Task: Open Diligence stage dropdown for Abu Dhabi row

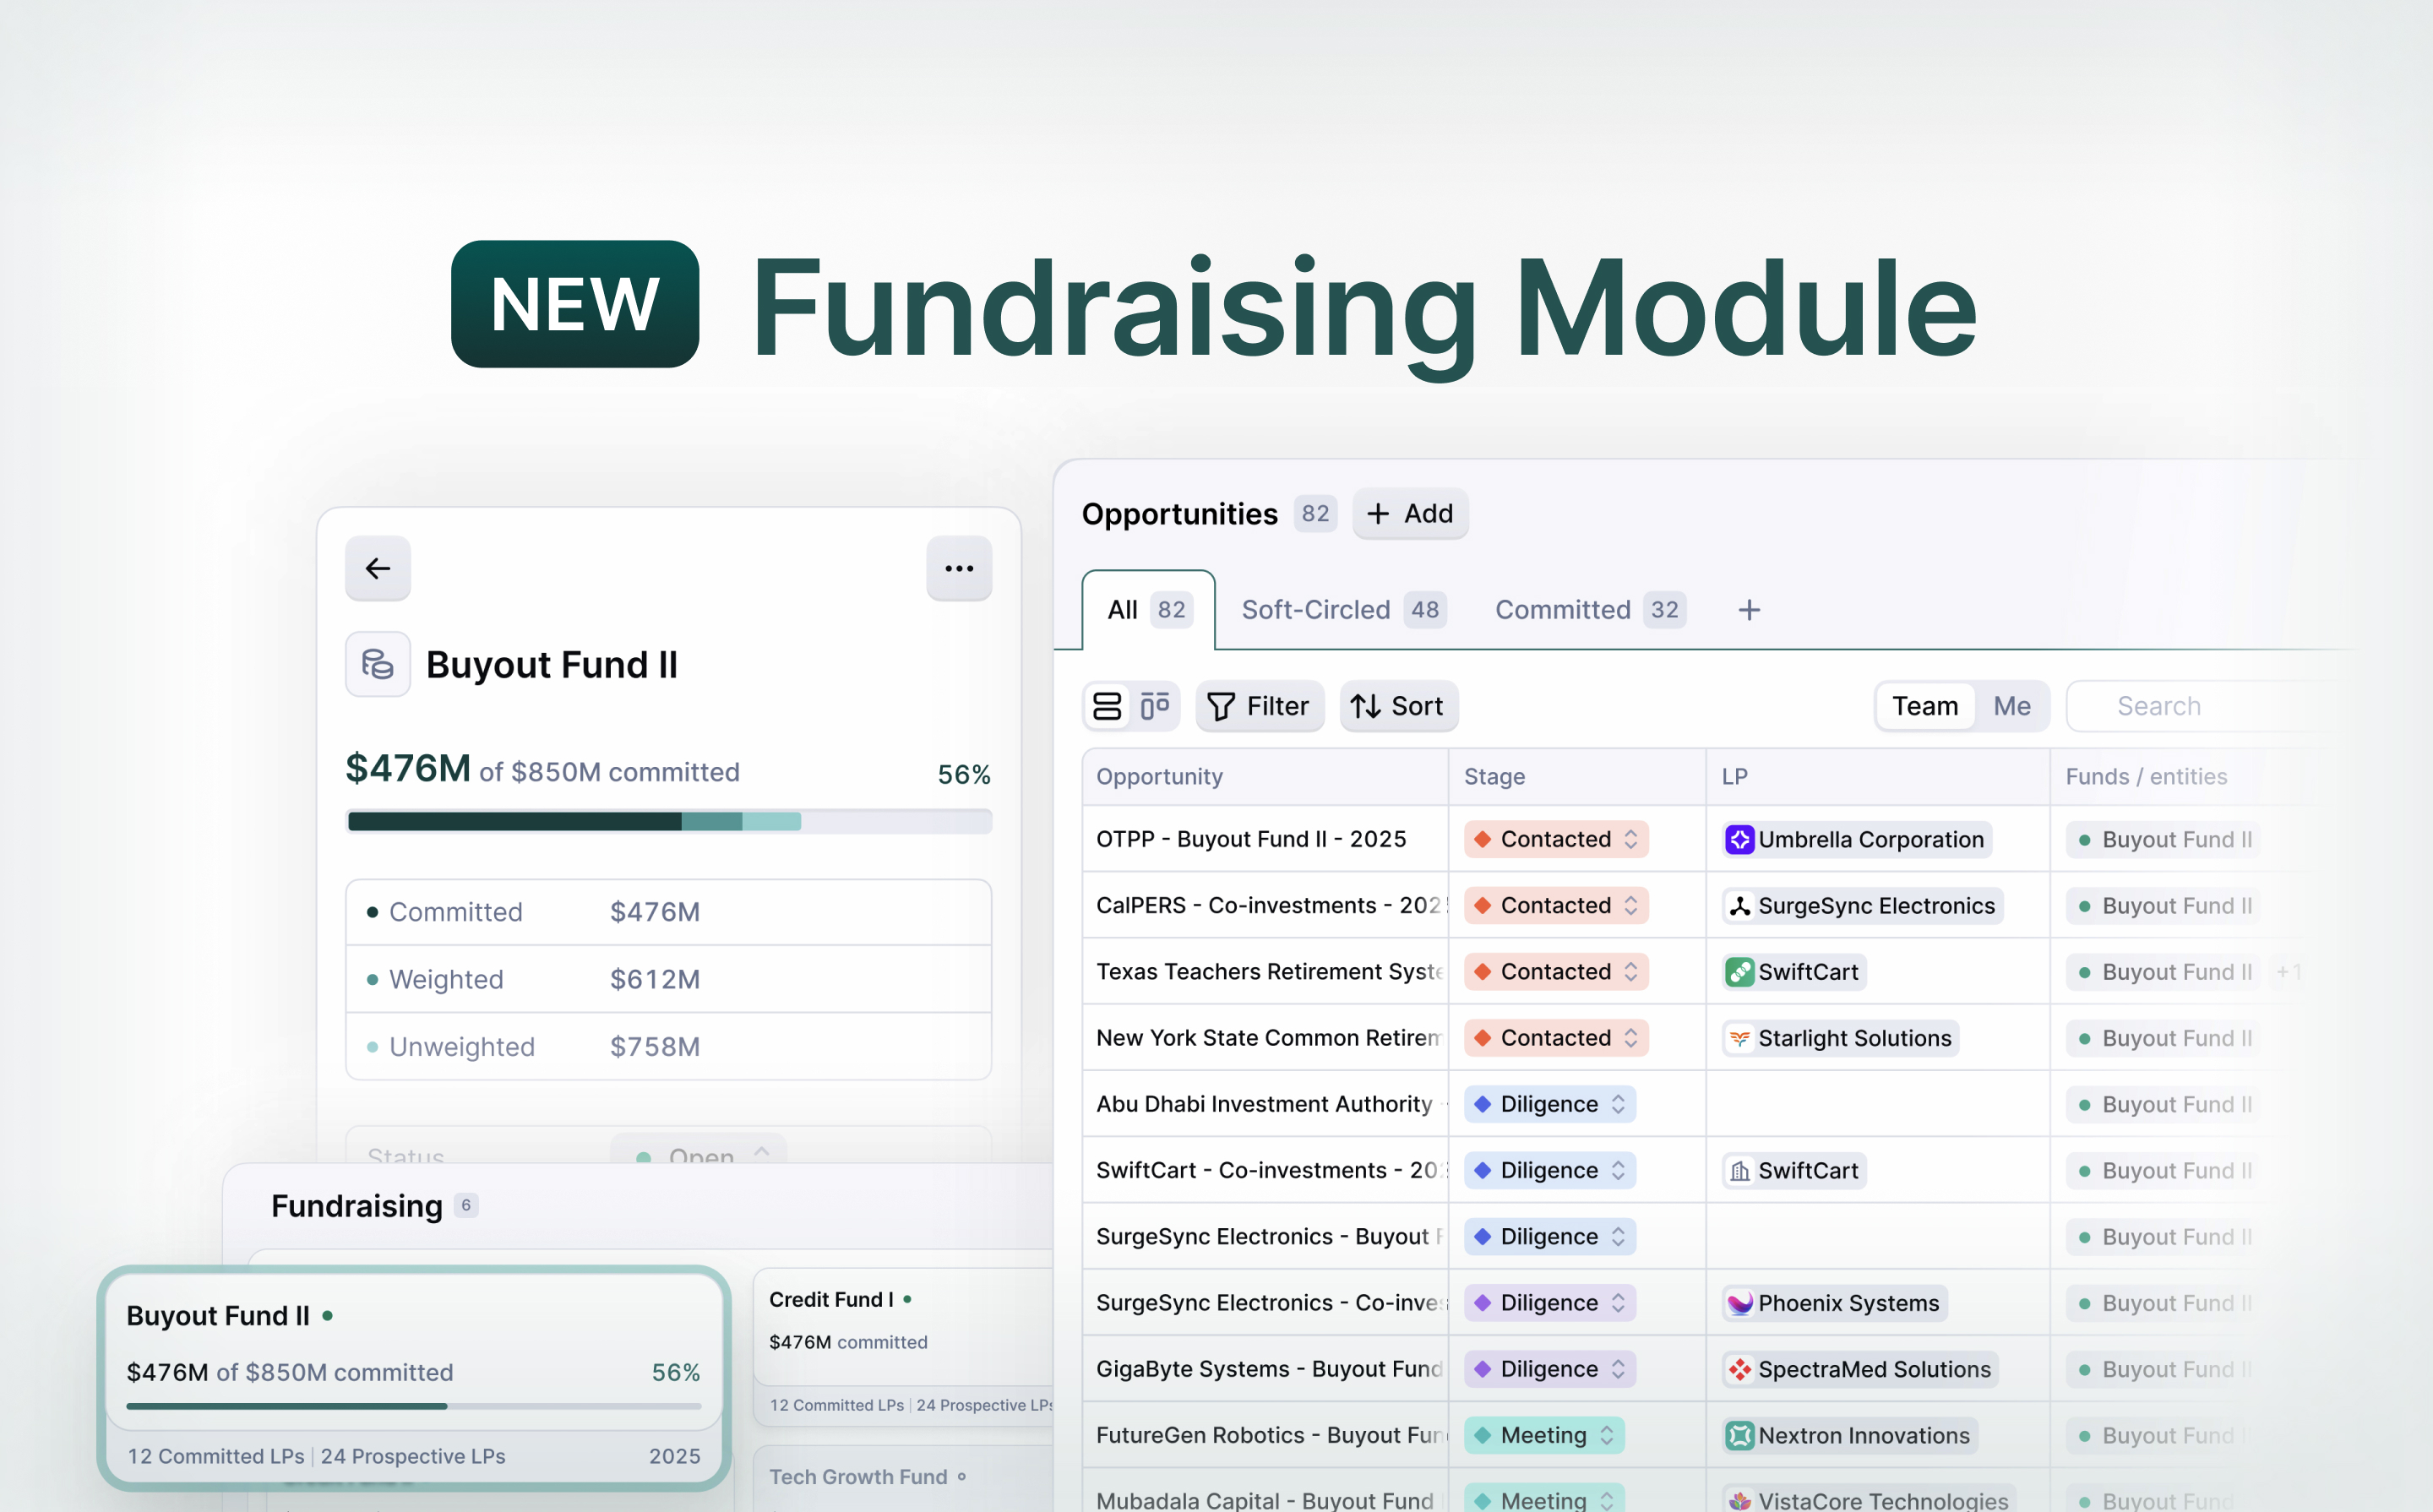Action: [1549, 1104]
